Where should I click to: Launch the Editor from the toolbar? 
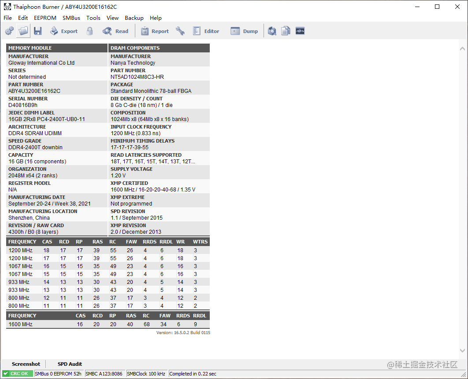click(x=206, y=31)
